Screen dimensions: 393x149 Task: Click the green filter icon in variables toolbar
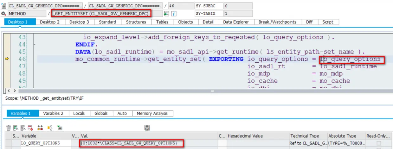point(59,128)
